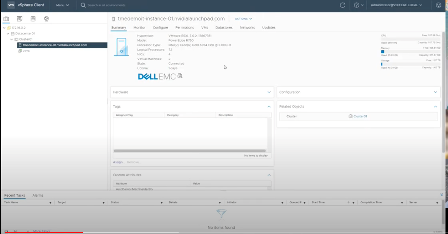
Task: Collapse the Recent Tasks panel with double chevron
Action: pos(442,194)
